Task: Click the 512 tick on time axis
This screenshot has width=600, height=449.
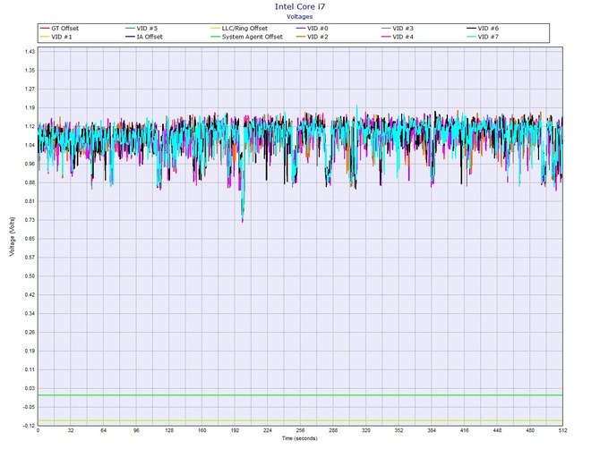Action: coord(563,430)
